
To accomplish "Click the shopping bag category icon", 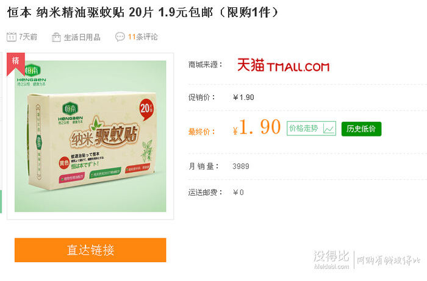I will (x=56, y=37).
